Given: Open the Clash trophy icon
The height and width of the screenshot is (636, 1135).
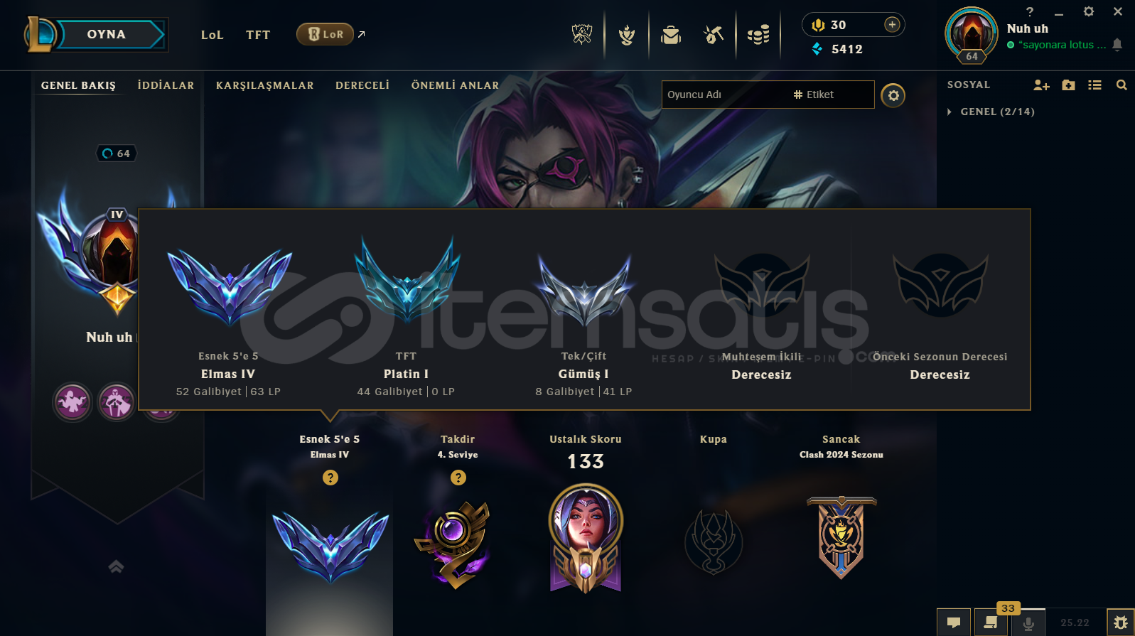Looking at the screenshot, I should click(582, 34).
